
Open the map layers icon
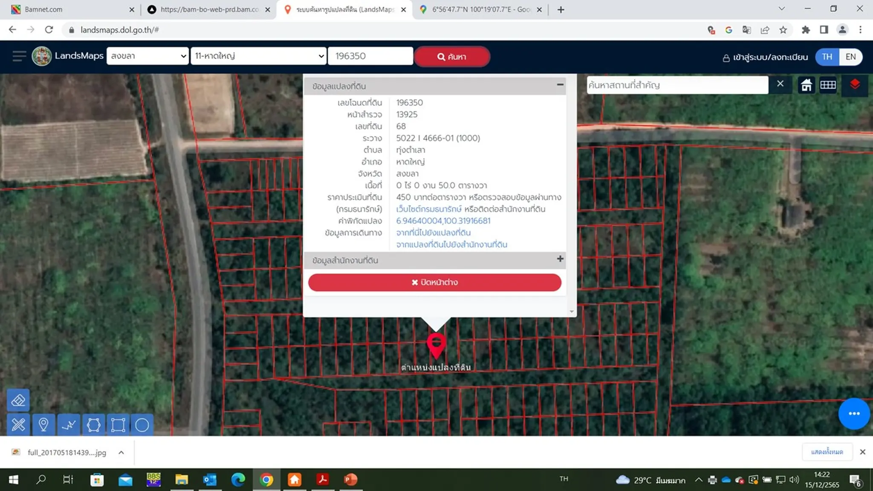(855, 85)
